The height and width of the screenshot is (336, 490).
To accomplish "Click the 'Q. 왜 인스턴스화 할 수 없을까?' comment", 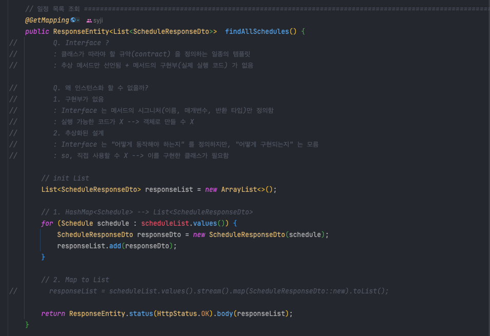I will [x=100, y=88].
